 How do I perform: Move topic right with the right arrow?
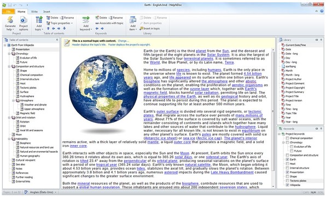[x=59, y=28]
